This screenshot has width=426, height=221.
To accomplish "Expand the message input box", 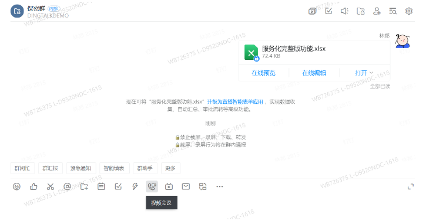I will click(x=411, y=186).
